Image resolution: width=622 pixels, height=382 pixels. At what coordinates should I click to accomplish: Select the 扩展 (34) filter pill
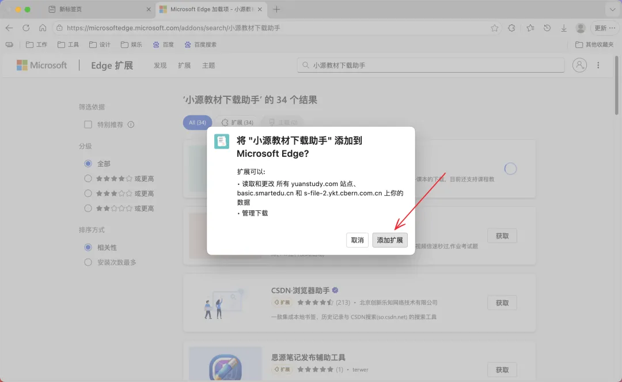237,123
